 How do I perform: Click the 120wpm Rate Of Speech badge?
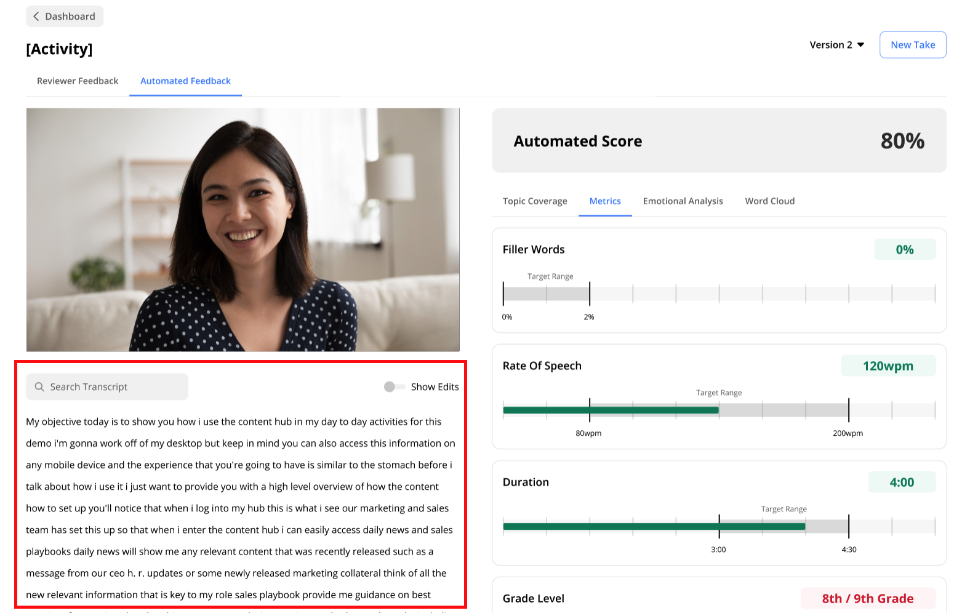click(888, 366)
